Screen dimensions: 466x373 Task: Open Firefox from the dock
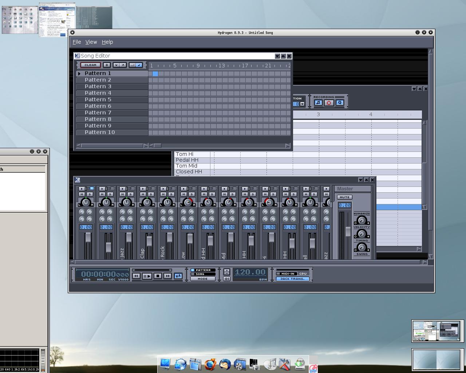click(210, 364)
